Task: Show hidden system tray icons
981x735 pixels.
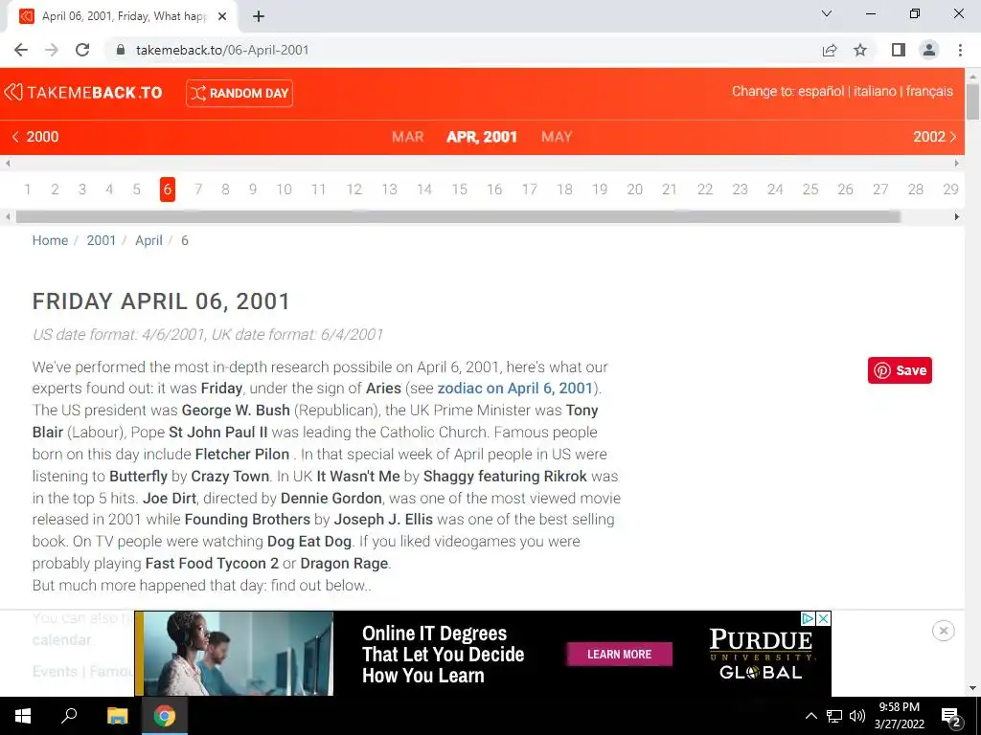Action: click(x=810, y=716)
